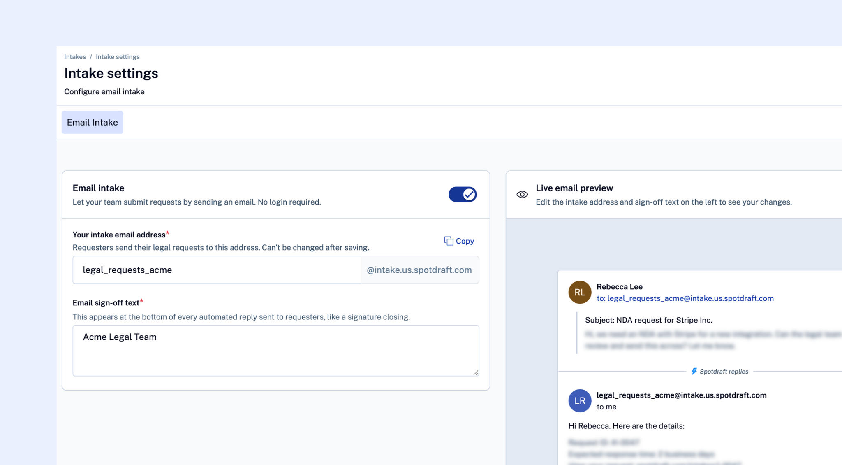This screenshot has height=465, width=842.
Task: Click the eye icon beside Live email preview
Action: tap(522, 195)
